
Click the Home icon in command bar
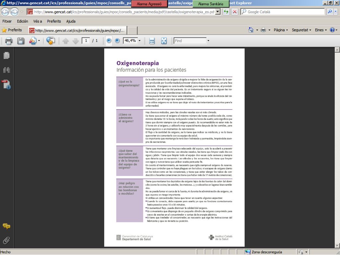point(251,30)
